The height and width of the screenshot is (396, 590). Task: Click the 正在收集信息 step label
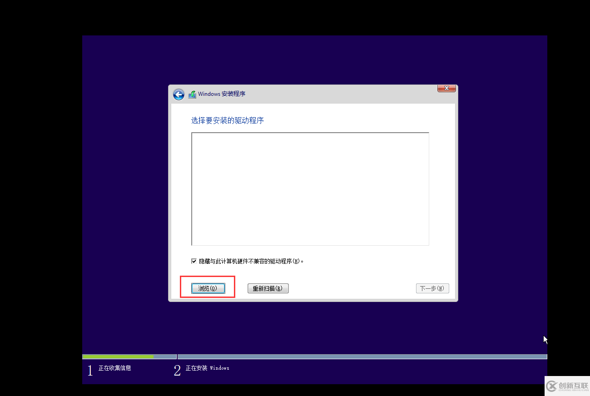(x=115, y=368)
